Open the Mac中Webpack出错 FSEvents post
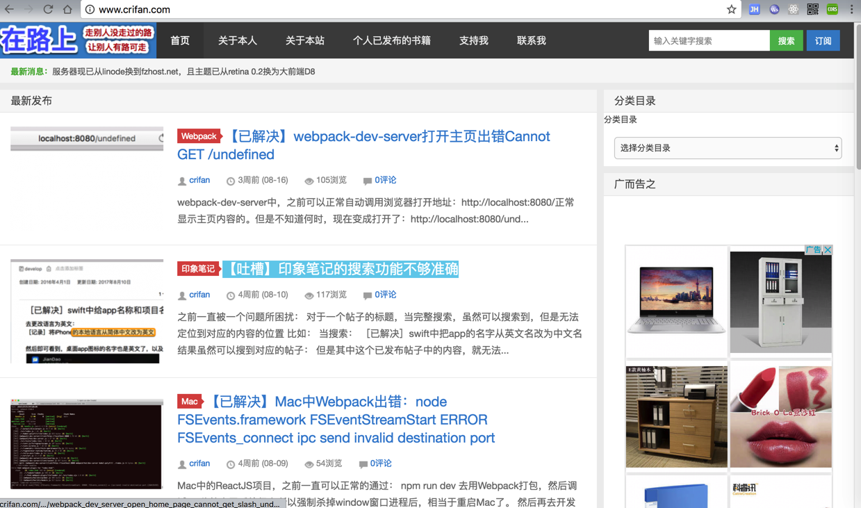 pyautogui.click(x=336, y=420)
